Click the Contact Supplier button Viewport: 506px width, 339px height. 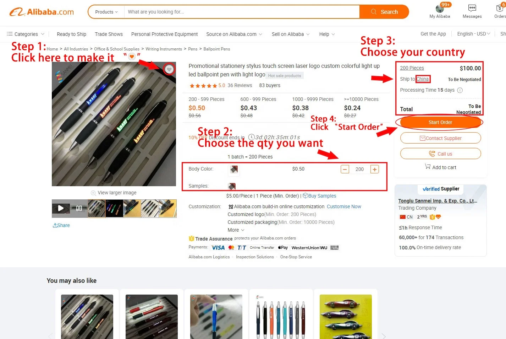440,138
